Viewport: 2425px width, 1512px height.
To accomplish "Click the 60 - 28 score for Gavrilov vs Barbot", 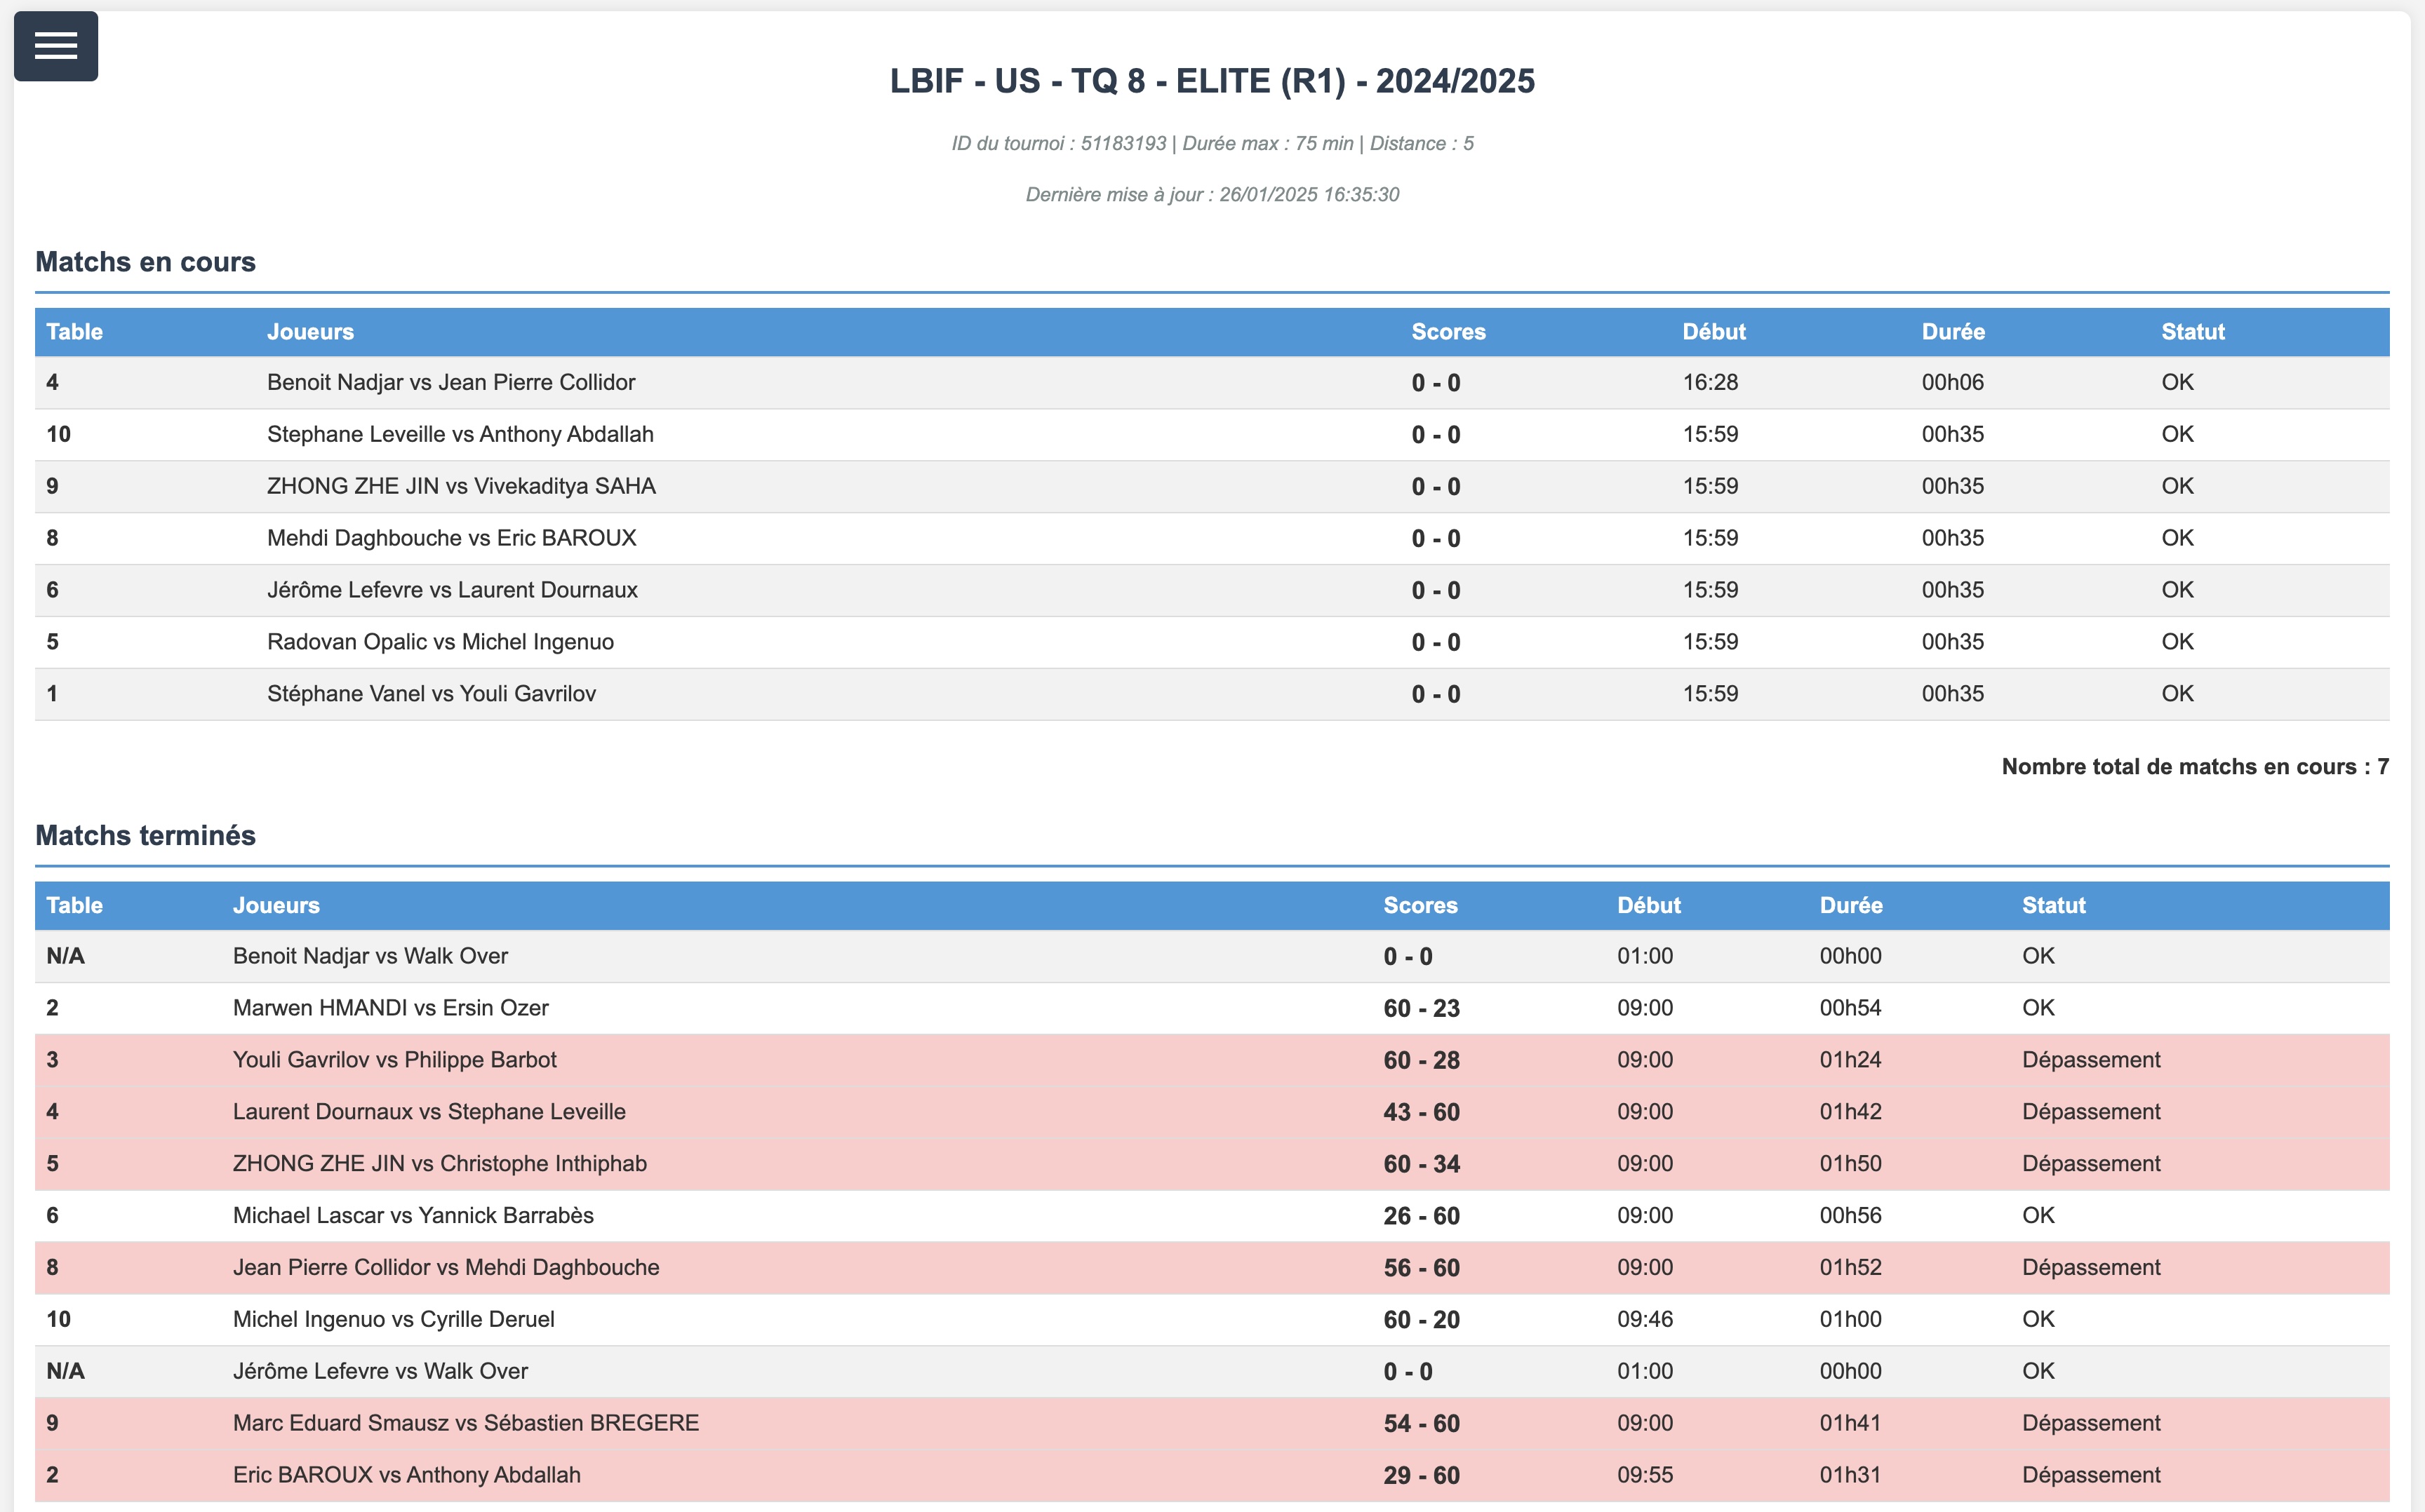I will 1421,1060.
